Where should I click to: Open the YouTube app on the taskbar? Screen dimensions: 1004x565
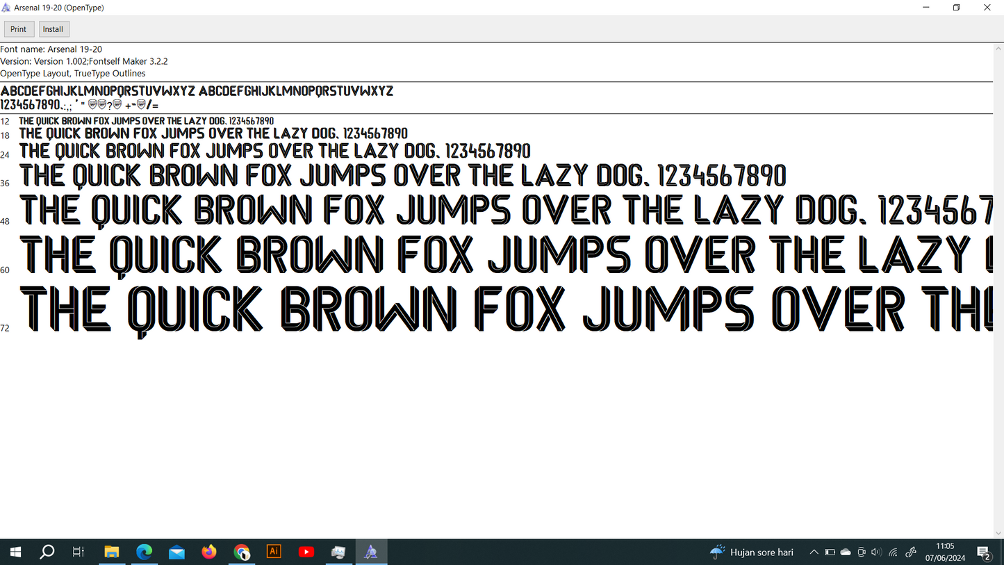coord(306,552)
